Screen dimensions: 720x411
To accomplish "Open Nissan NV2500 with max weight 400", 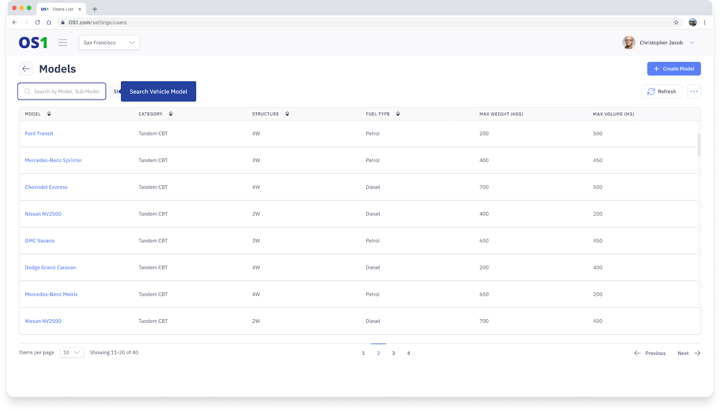I will (43, 214).
